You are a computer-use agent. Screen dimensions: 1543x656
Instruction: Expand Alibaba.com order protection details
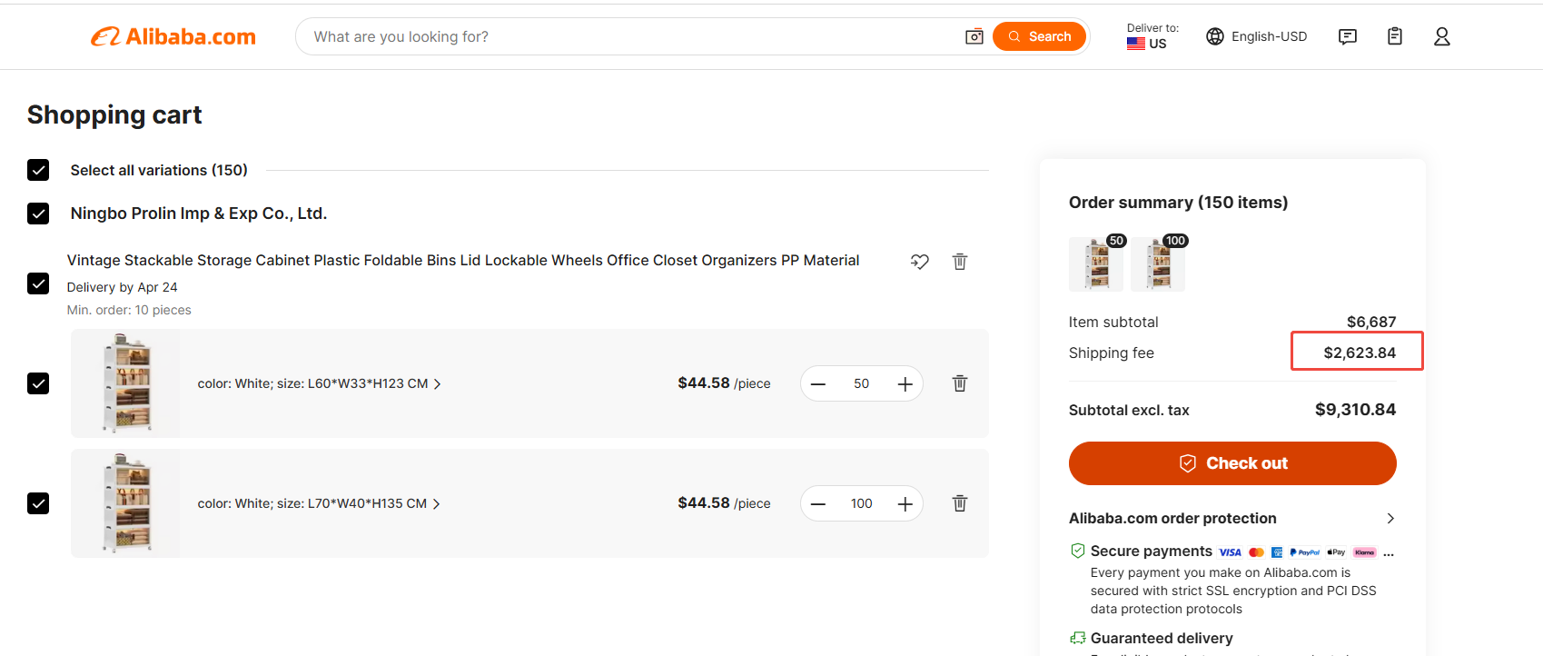(1390, 519)
